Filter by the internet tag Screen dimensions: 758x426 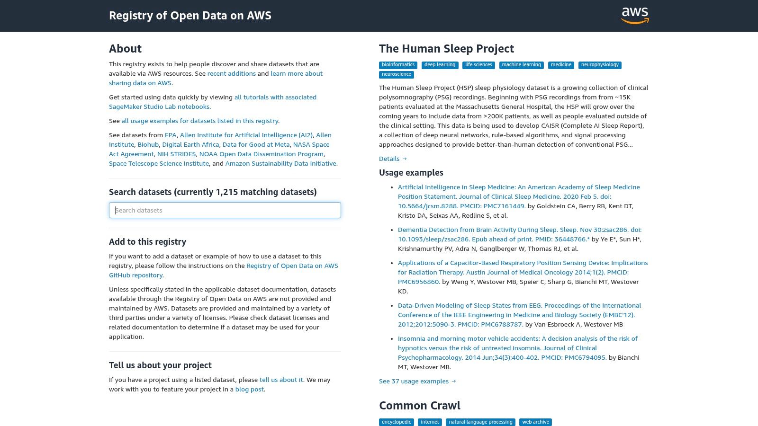point(430,422)
